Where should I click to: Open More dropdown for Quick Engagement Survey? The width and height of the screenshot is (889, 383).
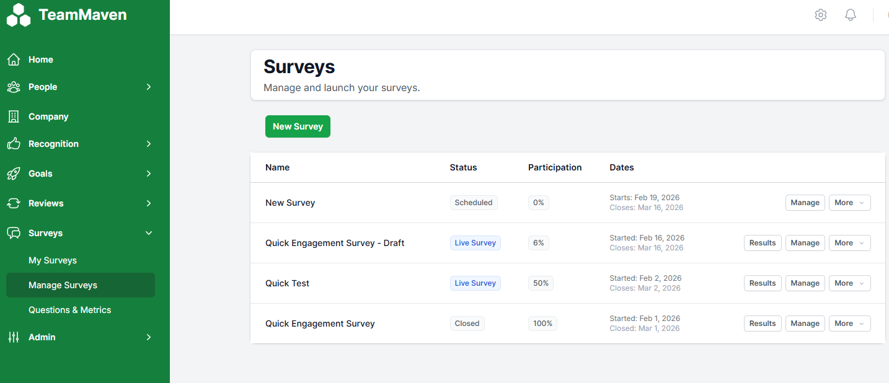click(849, 324)
